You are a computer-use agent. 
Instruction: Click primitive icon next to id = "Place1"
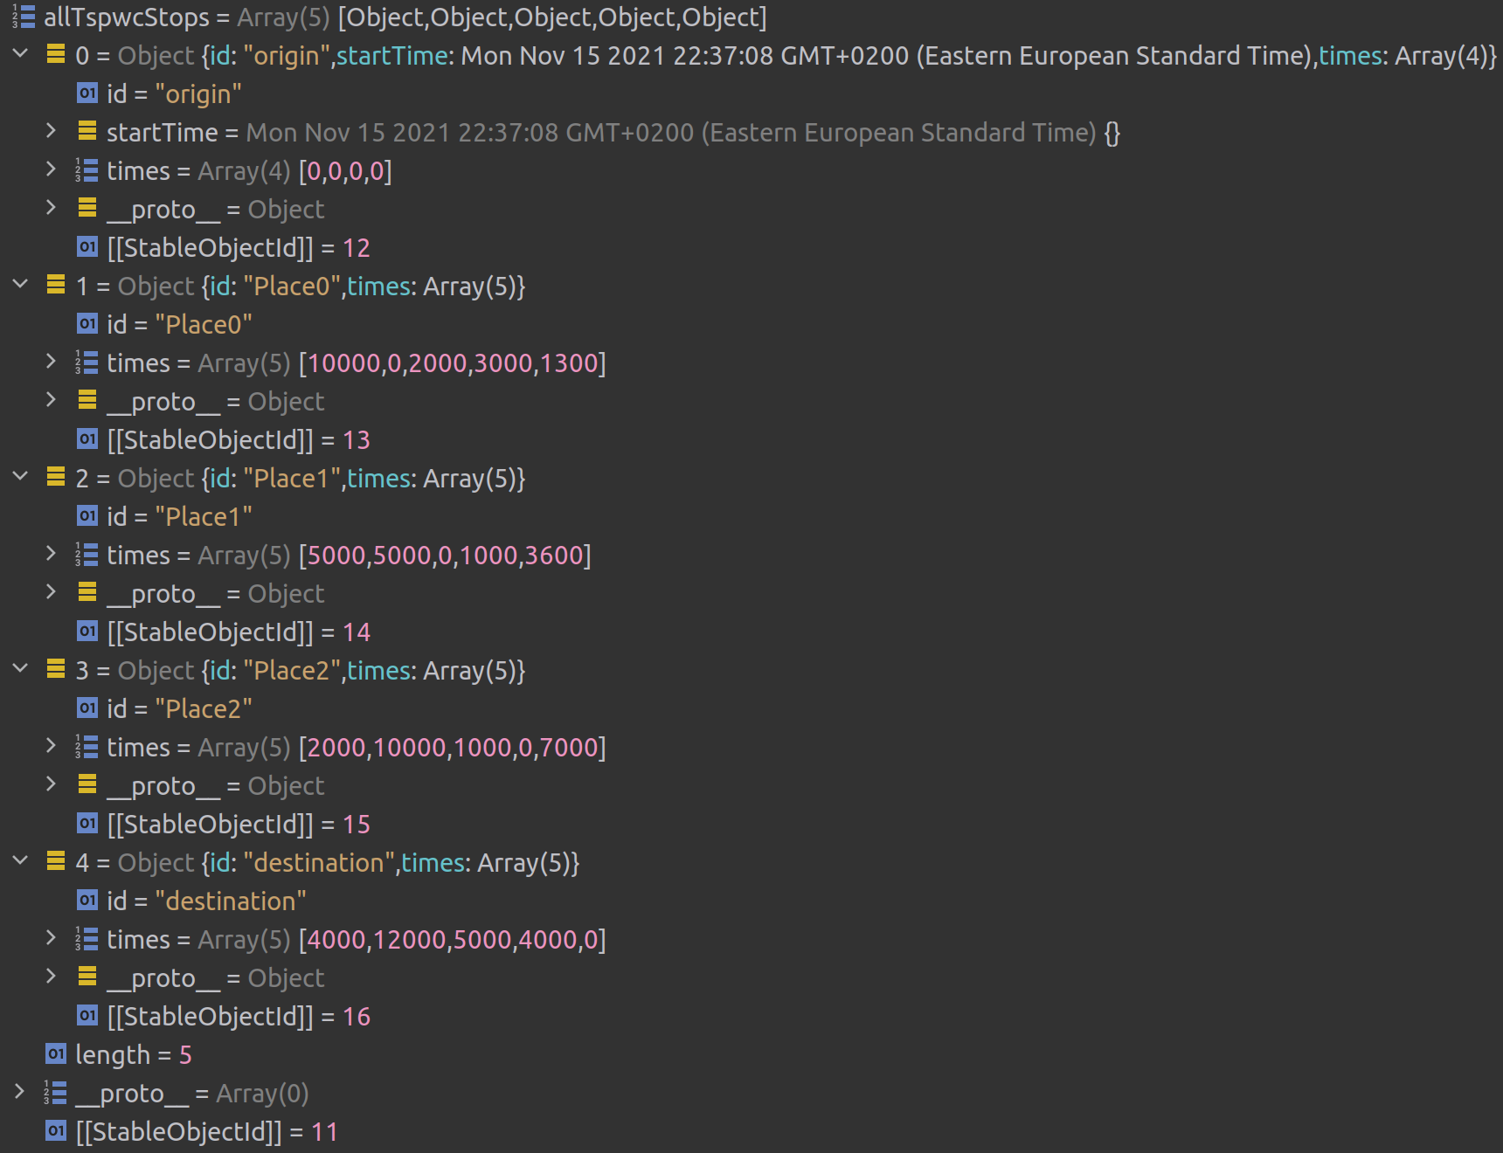[87, 515]
